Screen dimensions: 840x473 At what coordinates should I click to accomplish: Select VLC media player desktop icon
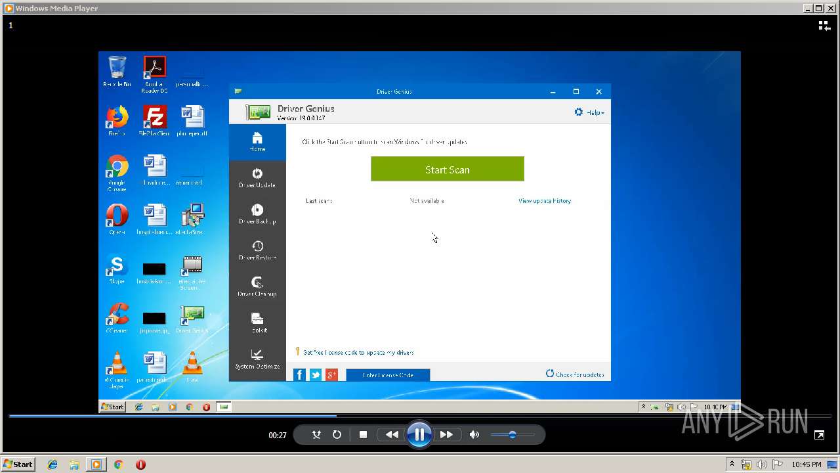tap(117, 371)
